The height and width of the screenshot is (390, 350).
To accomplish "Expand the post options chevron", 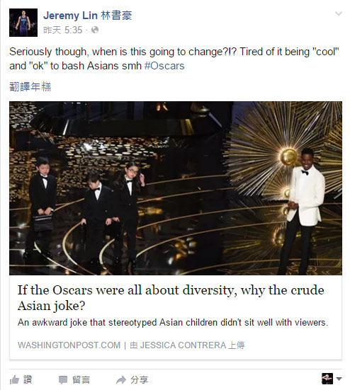I will [338, 13].
